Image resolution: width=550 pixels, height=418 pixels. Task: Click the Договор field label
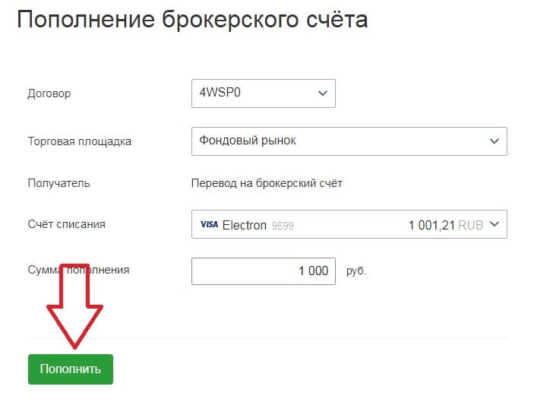coord(49,93)
